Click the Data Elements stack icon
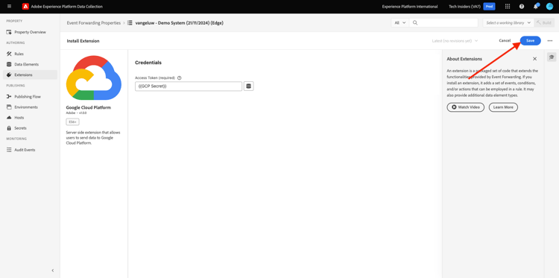The height and width of the screenshot is (278, 559). click(9, 64)
